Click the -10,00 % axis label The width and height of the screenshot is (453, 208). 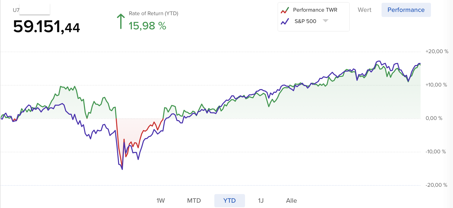point(436,152)
